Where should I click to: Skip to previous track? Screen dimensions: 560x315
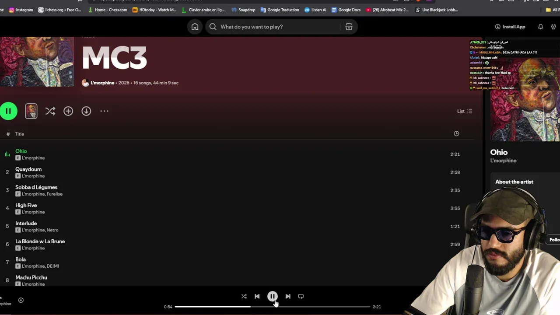coord(257,296)
